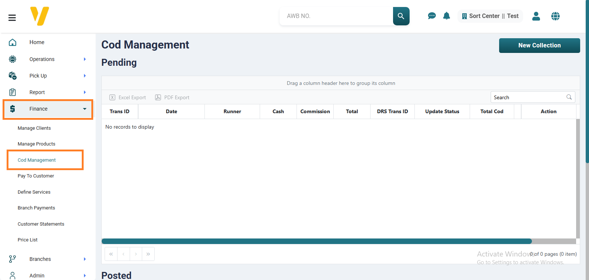Viewport: 589px width, 280px height.
Task: Open the notifications bell
Action: pyautogui.click(x=446, y=16)
